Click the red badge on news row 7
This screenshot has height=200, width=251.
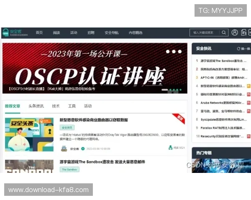[248, 111]
